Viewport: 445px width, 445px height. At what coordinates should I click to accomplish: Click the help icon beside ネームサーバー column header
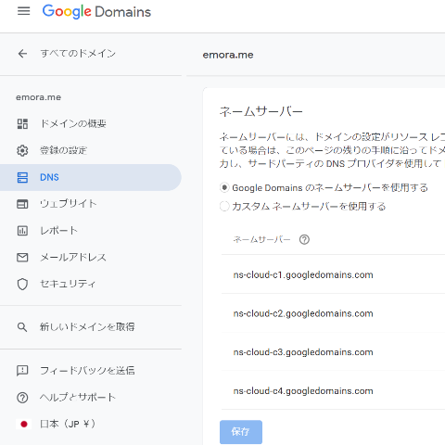tap(304, 239)
